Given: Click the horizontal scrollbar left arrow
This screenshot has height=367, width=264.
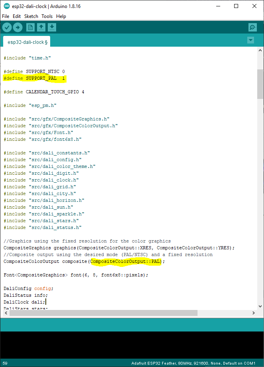Looking at the screenshot, I should point(6,313).
